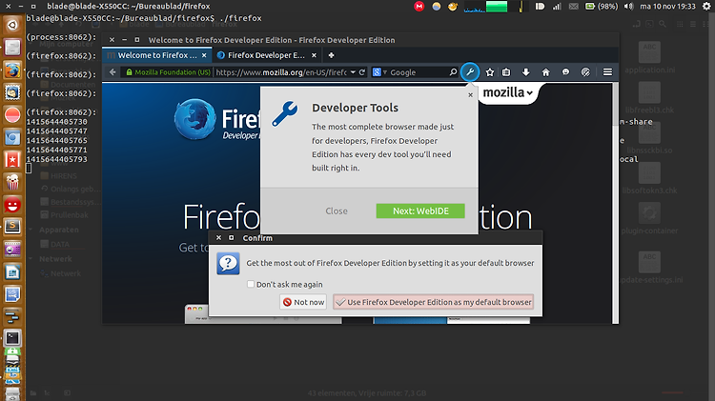Click the Developer Tools wrench toolbar icon

(x=470, y=72)
